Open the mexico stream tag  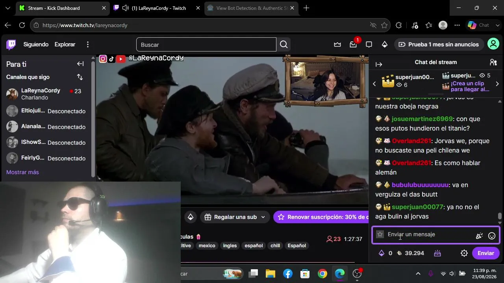[x=207, y=246]
